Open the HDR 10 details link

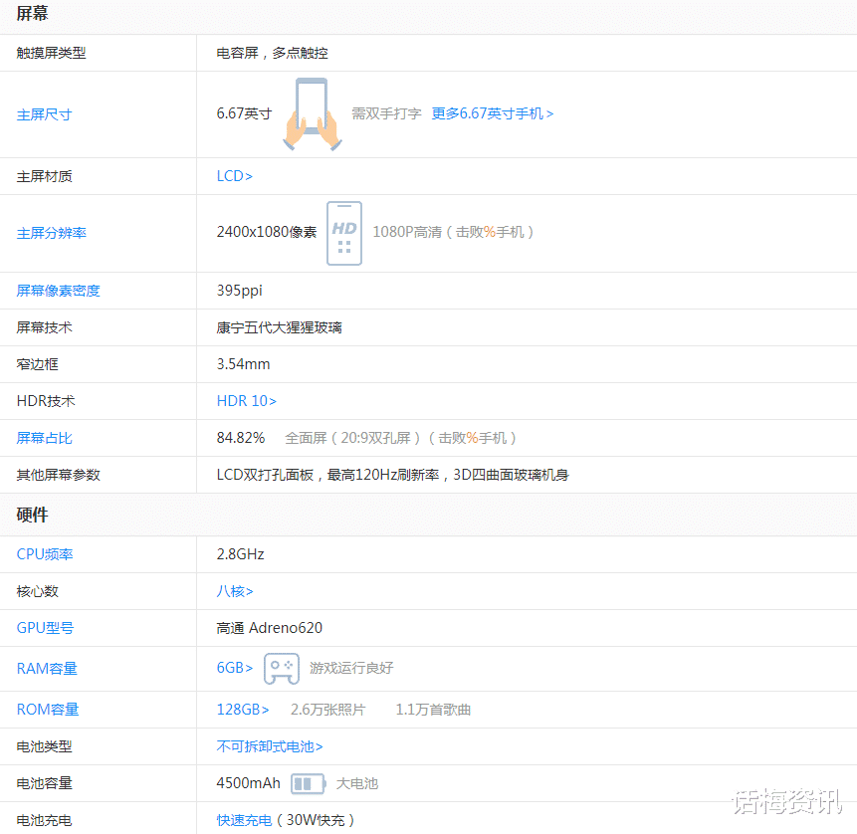246,401
